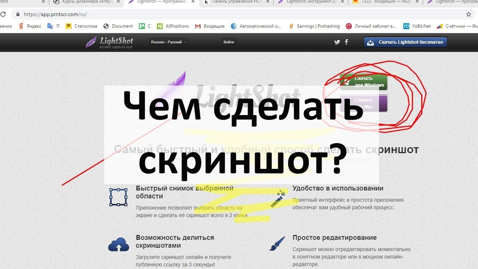Click the purple Скачать для Mac button
The image size is (478, 269).
point(364,103)
